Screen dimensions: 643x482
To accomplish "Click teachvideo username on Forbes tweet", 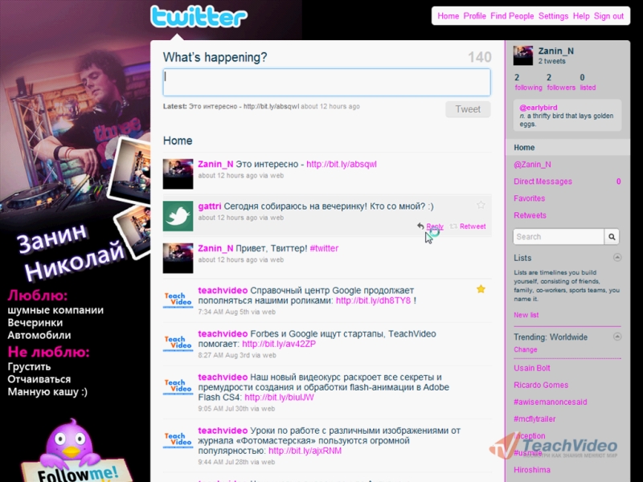I will (x=223, y=333).
